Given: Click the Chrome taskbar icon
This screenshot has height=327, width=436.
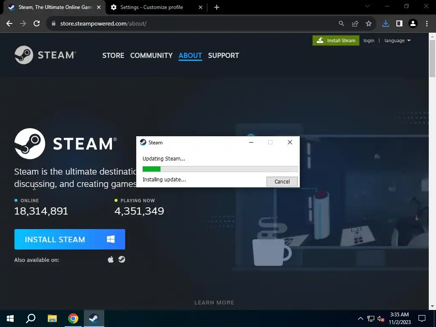Looking at the screenshot, I should tap(73, 318).
